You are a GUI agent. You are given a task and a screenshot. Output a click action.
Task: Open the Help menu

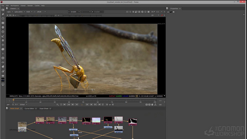click(x=43, y=6)
